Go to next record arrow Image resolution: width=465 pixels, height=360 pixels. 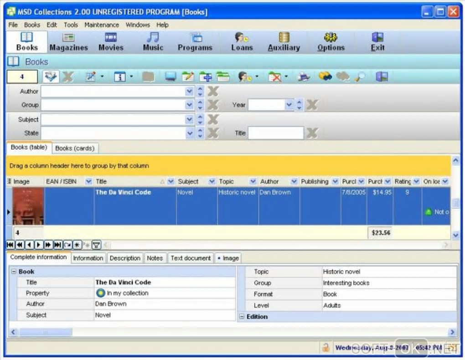point(39,245)
